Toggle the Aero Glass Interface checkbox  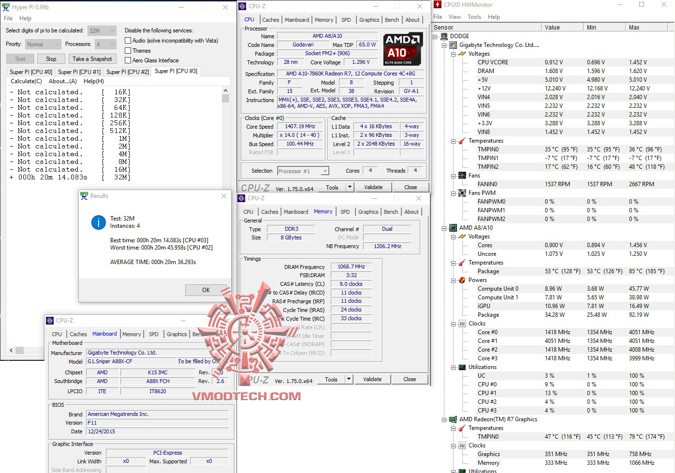click(128, 60)
